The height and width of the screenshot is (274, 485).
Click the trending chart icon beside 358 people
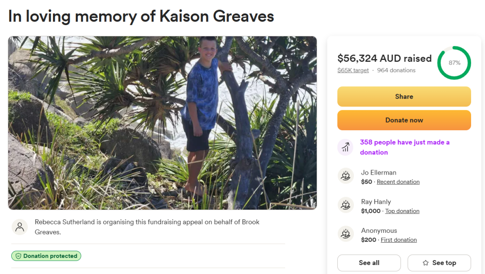pyautogui.click(x=345, y=147)
